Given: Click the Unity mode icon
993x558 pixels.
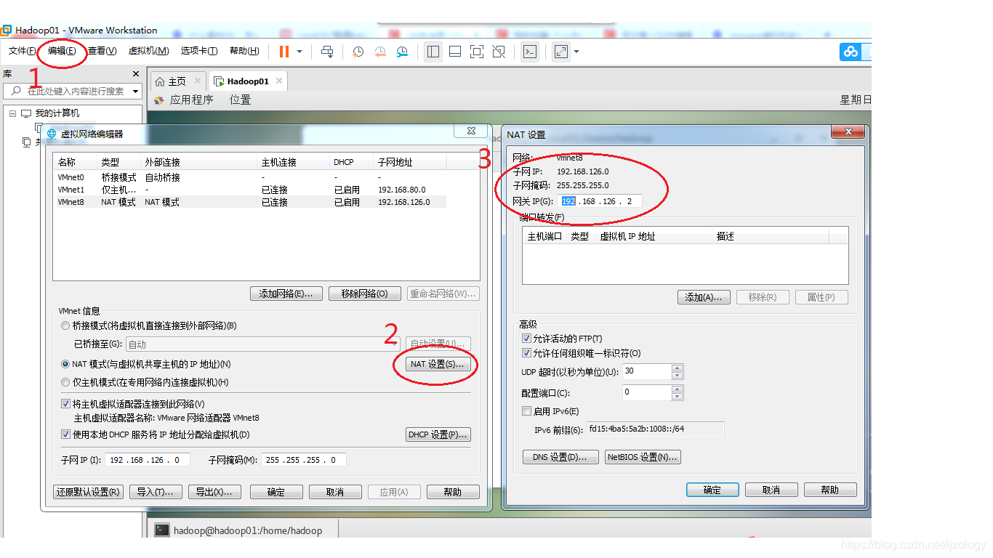Looking at the screenshot, I should 499,52.
